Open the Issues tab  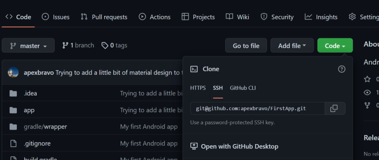click(x=56, y=17)
